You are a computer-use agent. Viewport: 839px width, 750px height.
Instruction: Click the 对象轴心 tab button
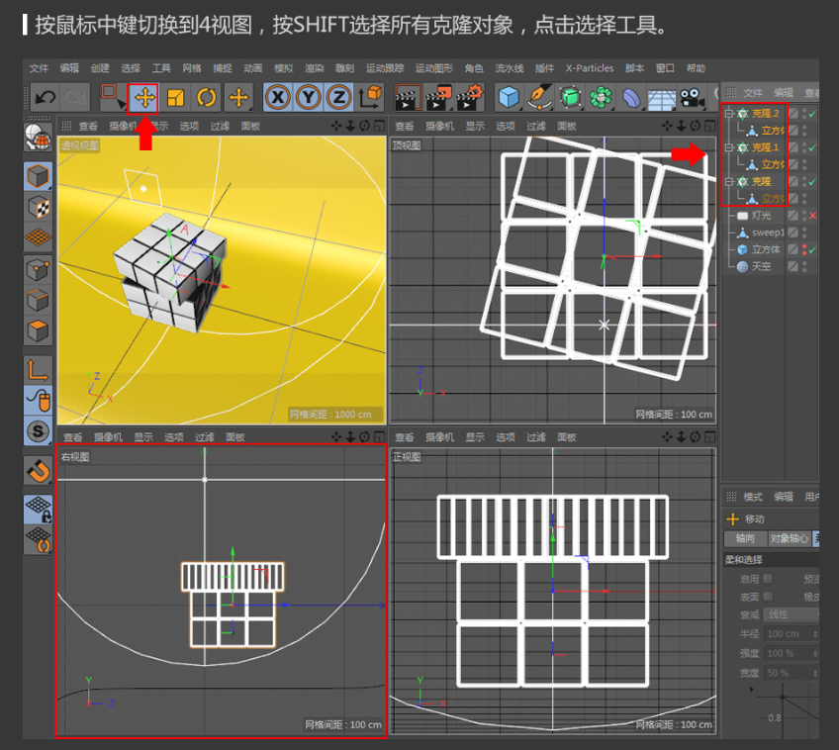(x=789, y=539)
